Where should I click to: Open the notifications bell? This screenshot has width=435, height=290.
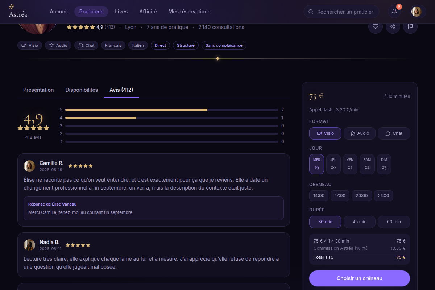(394, 12)
